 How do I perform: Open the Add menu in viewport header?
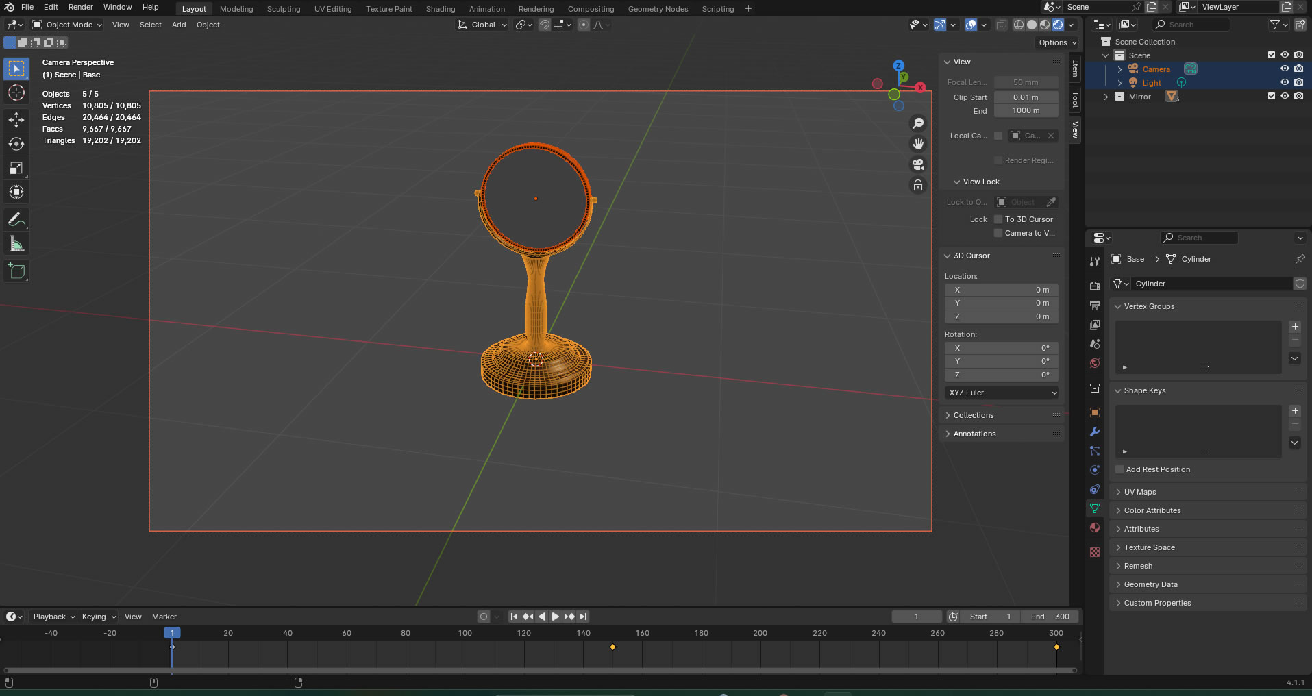click(x=179, y=25)
